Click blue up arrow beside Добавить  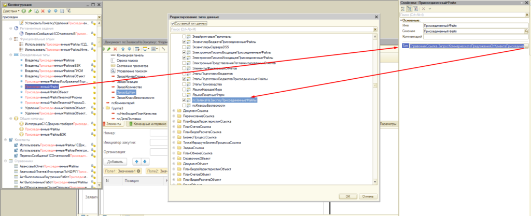136,162
